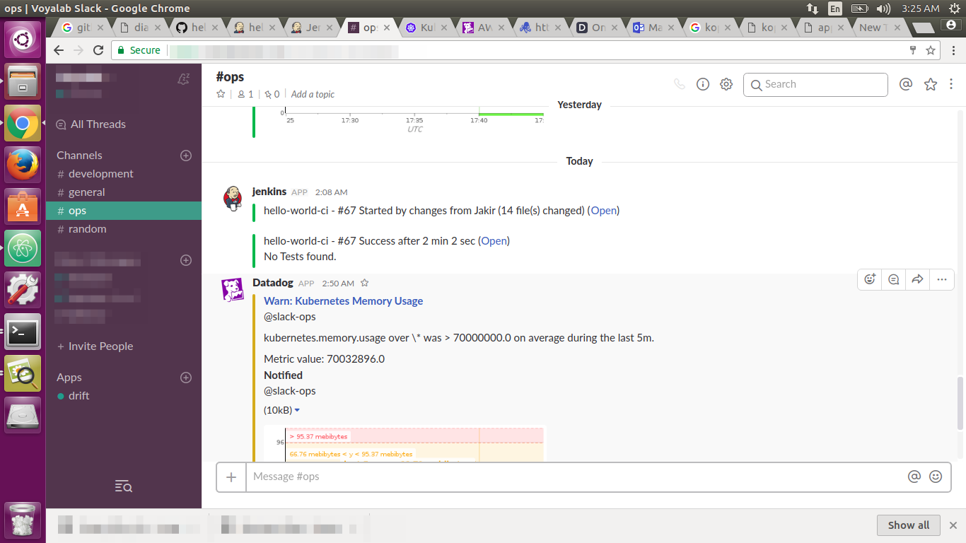Close the downloads bar
Image resolution: width=966 pixels, height=543 pixels.
(953, 525)
